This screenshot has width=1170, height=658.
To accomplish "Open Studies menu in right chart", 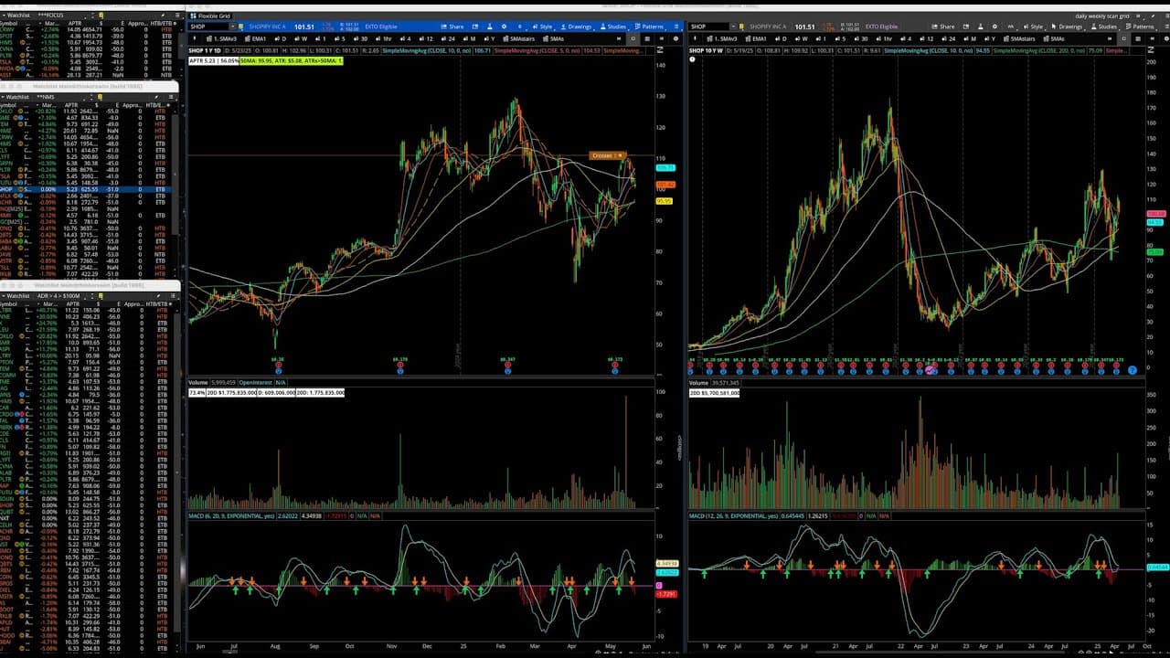I will [1103, 27].
